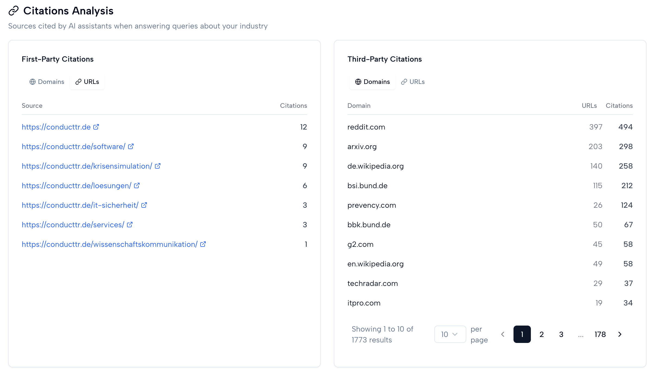Viewport: 653px width, 372px height.
Task: Open external link icon for wissenschaftskommunikation URL
Action: tap(203, 244)
